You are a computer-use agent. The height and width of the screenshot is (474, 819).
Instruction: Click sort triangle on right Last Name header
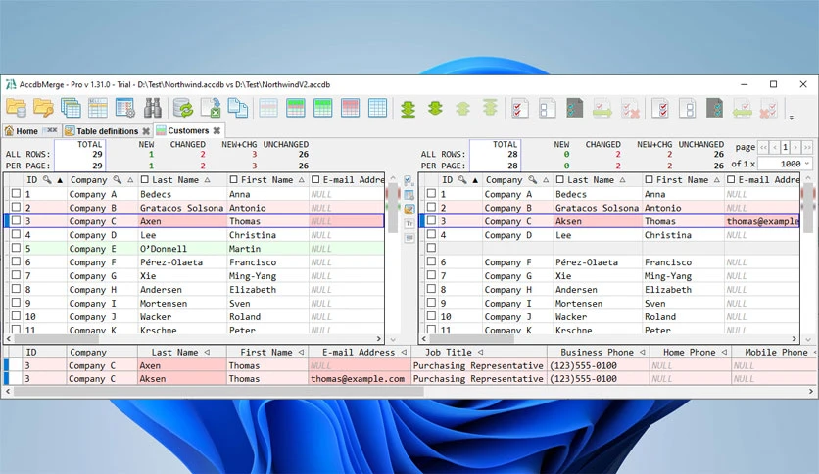click(x=623, y=180)
